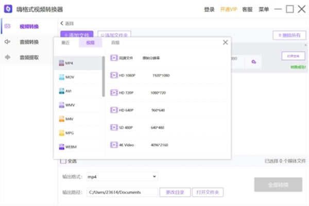Open 音频提取 in the left sidebar
The height and width of the screenshot is (206, 309).
(28, 57)
